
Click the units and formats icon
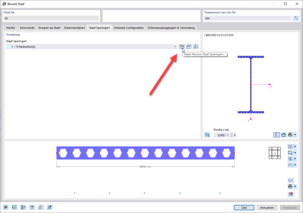[x=23, y=207]
